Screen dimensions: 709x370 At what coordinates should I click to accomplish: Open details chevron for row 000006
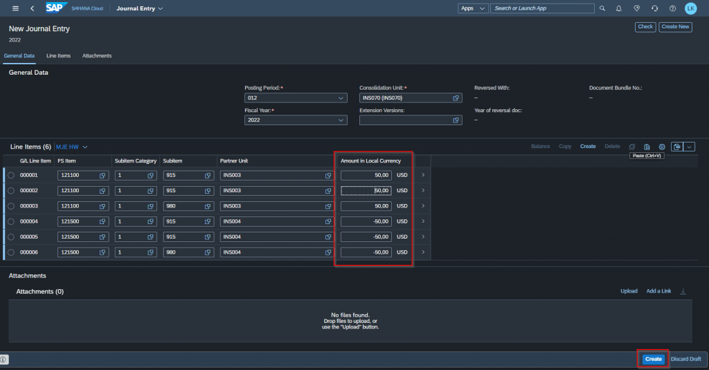pos(423,252)
